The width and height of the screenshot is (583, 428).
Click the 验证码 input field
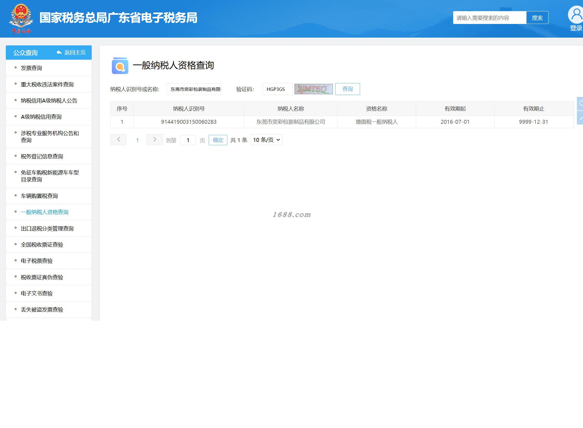point(277,89)
